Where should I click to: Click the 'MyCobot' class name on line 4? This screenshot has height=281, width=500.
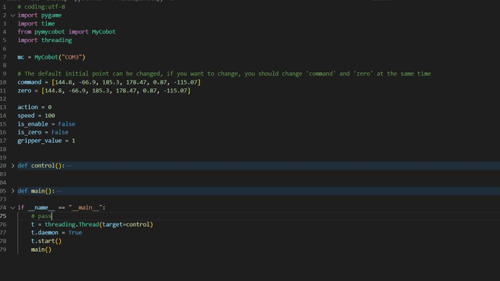[104, 32]
